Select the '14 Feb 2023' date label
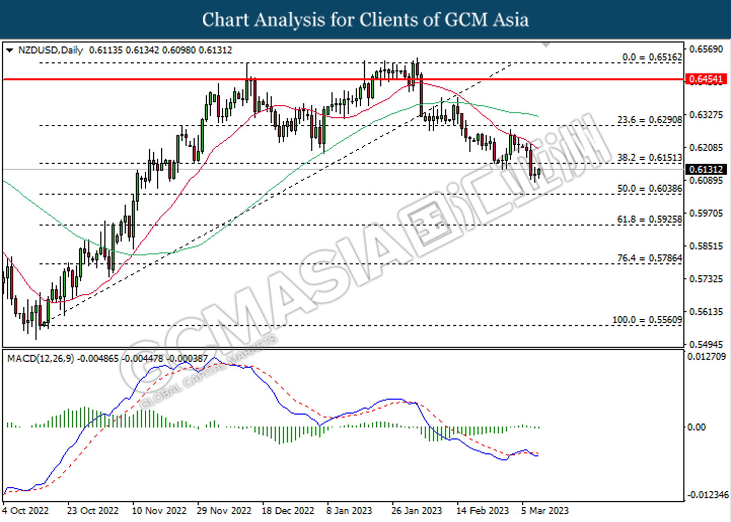 pyautogui.click(x=482, y=510)
